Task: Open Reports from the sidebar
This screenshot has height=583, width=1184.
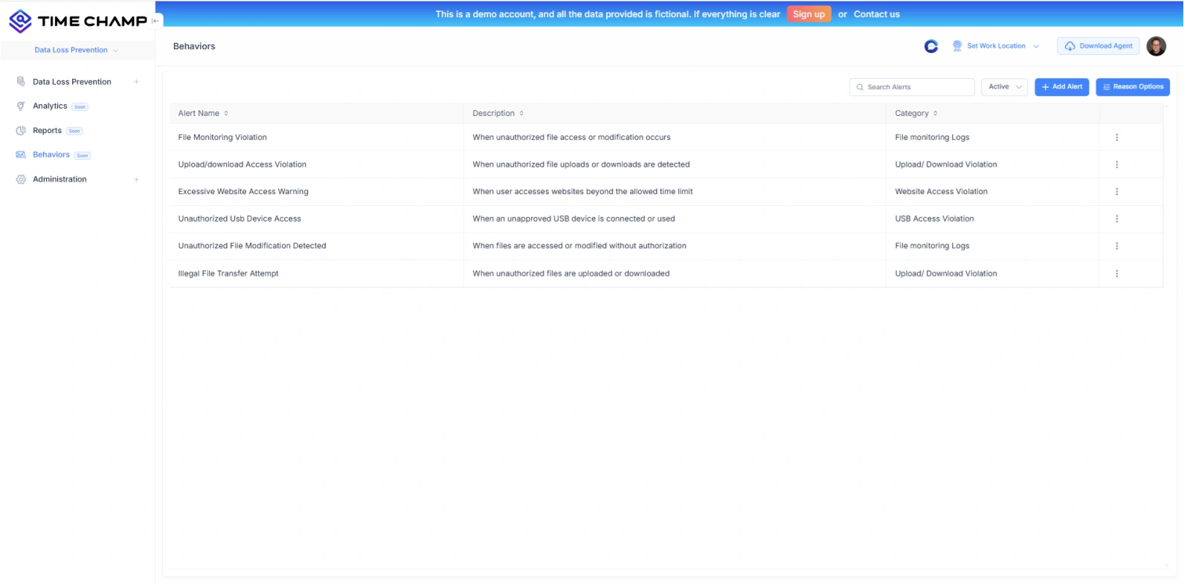Action: (x=47, y=131)
